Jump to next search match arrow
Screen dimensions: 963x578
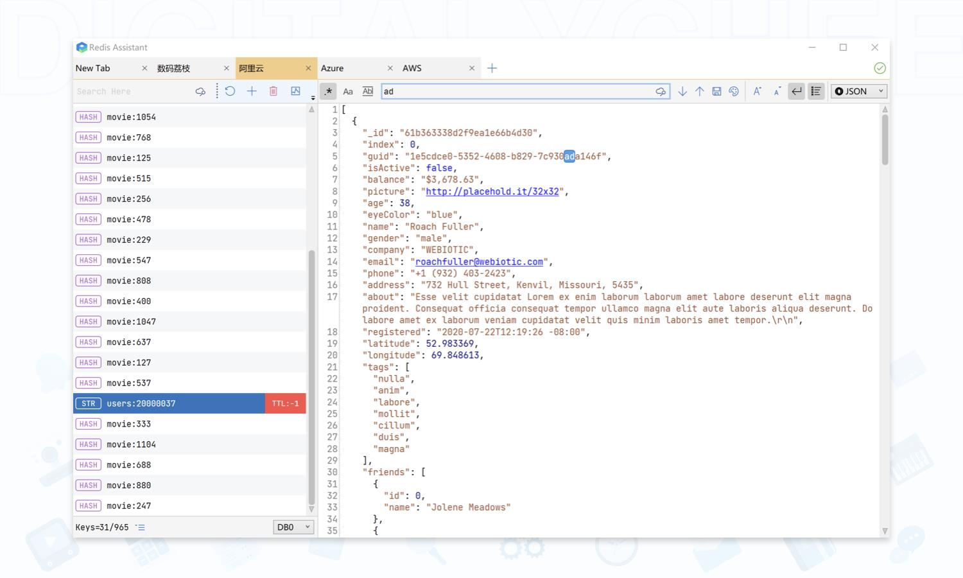(682, 91)
